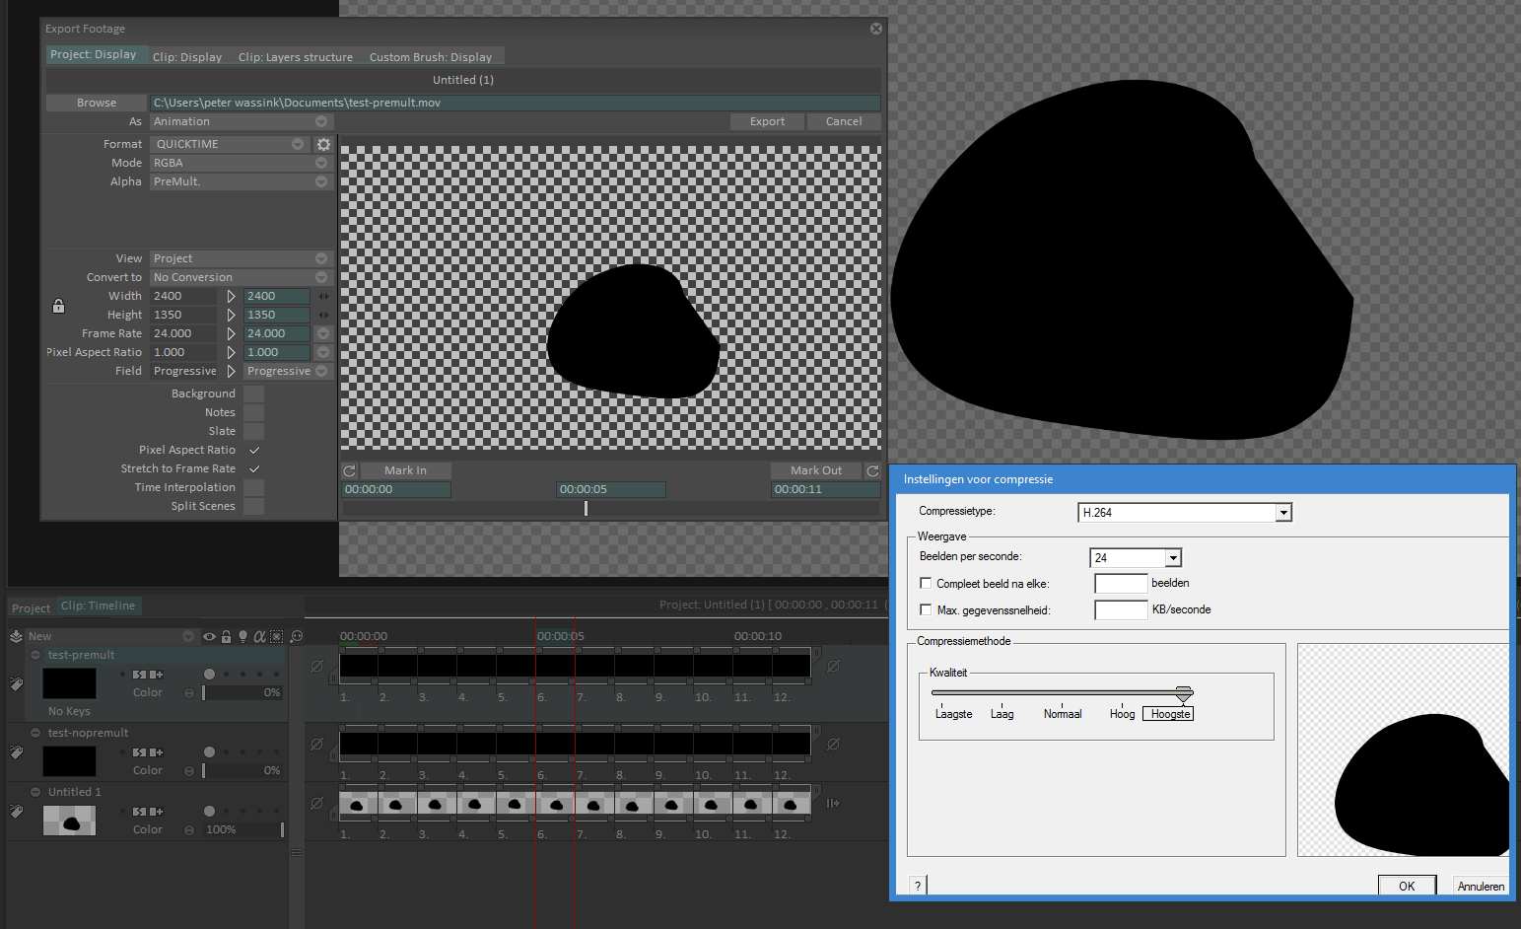The image size is (1521, 929).
Task: Click the frame rate transfer arrow icon
Action: (232, 333)
